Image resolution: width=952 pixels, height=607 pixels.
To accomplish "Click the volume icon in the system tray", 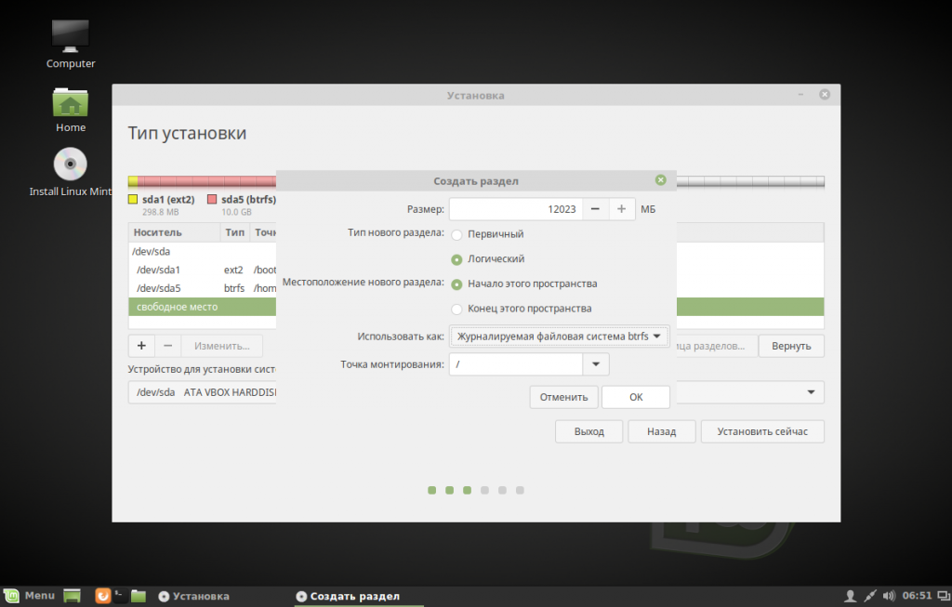I will pos(889,595).
